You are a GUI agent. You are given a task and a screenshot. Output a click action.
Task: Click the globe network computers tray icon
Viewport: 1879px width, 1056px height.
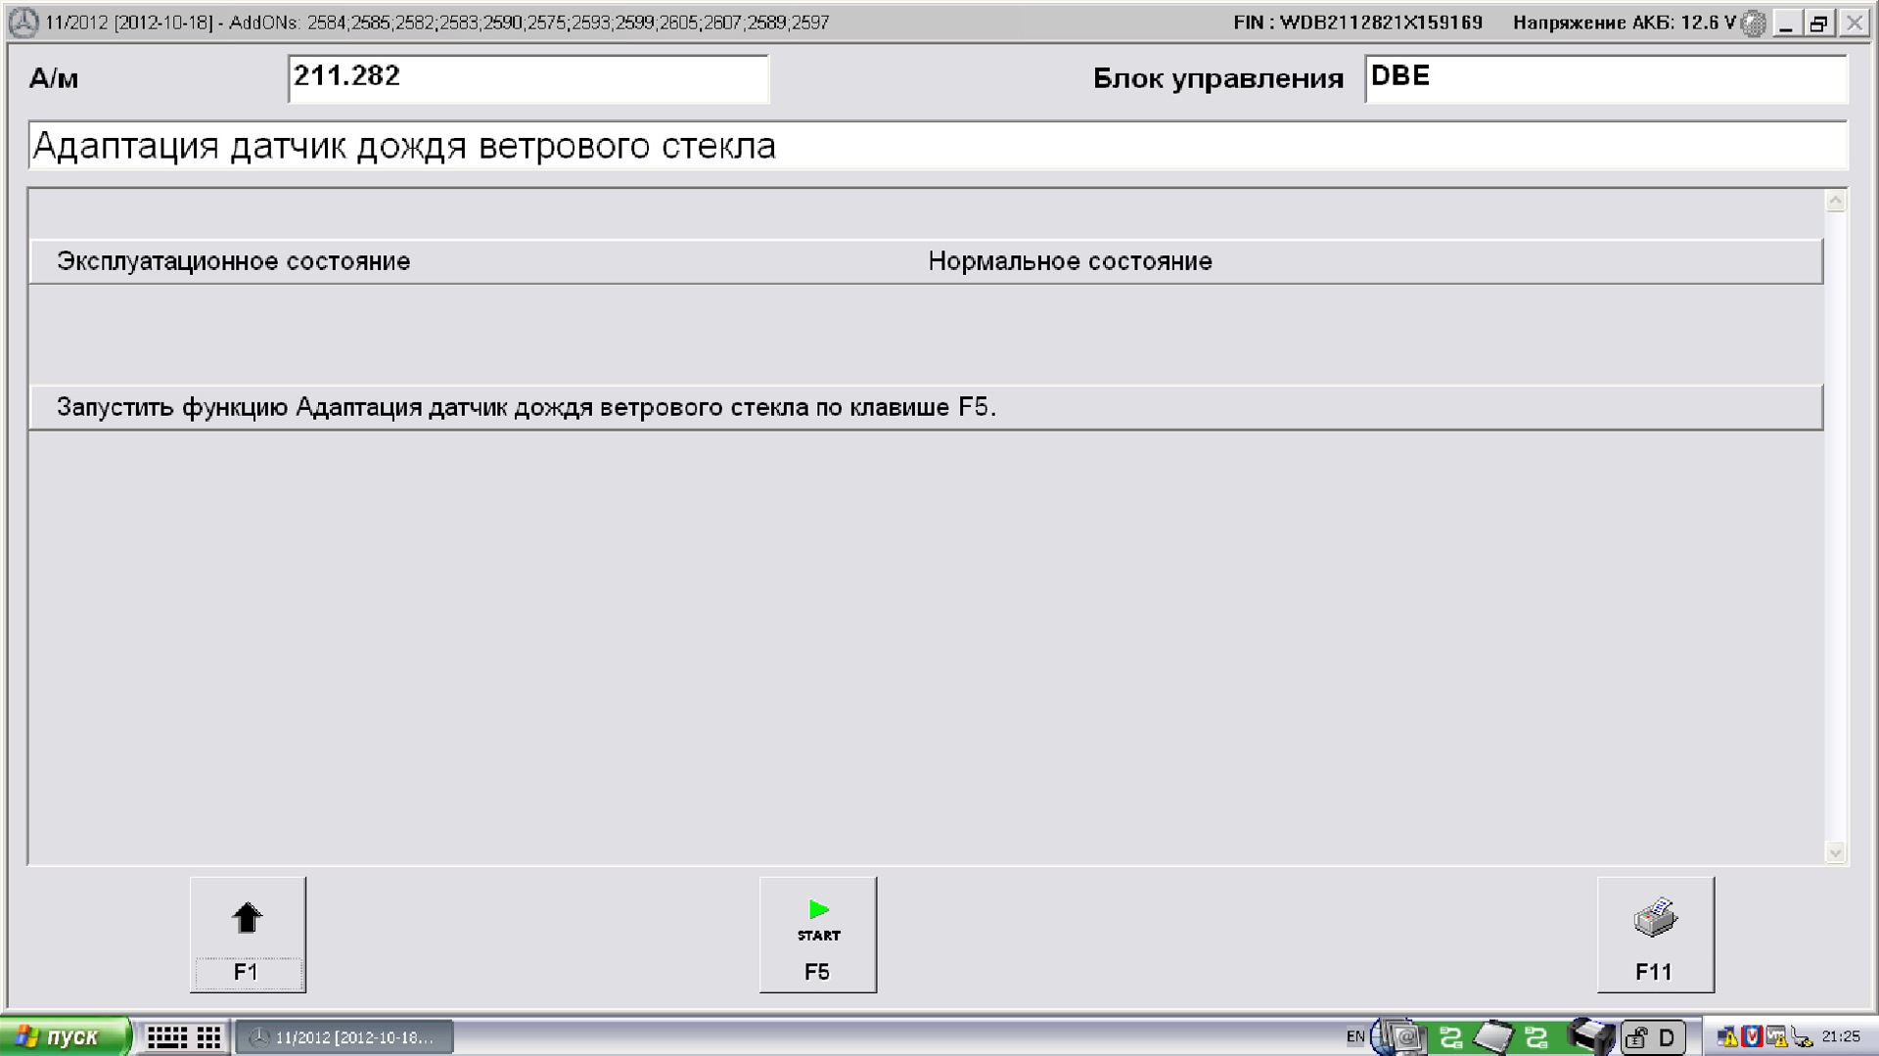(1398, 1036)
